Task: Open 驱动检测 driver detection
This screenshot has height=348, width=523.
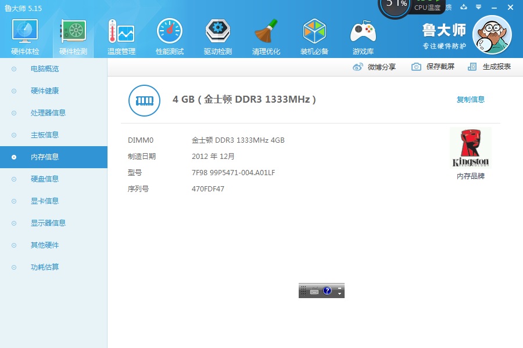Action: click(217, 37)
